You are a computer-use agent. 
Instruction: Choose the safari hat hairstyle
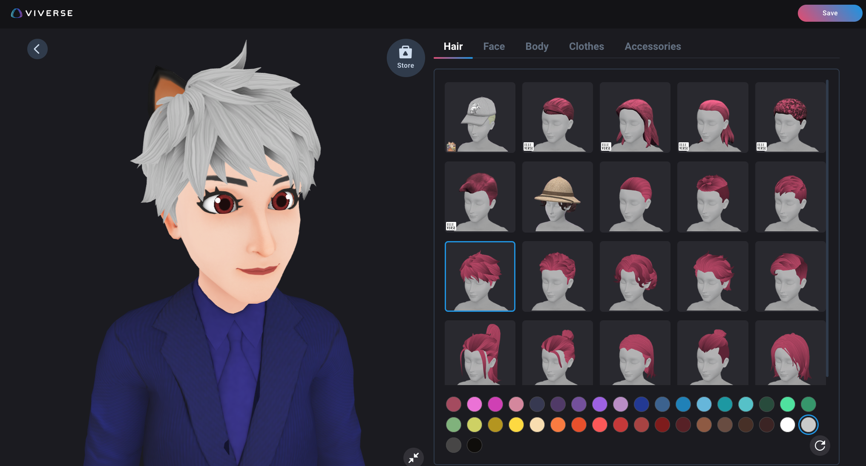pyautogui.click(x=557, y=197)
